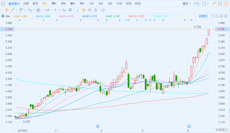Click the linked rings overlay icon

(103, 10)
